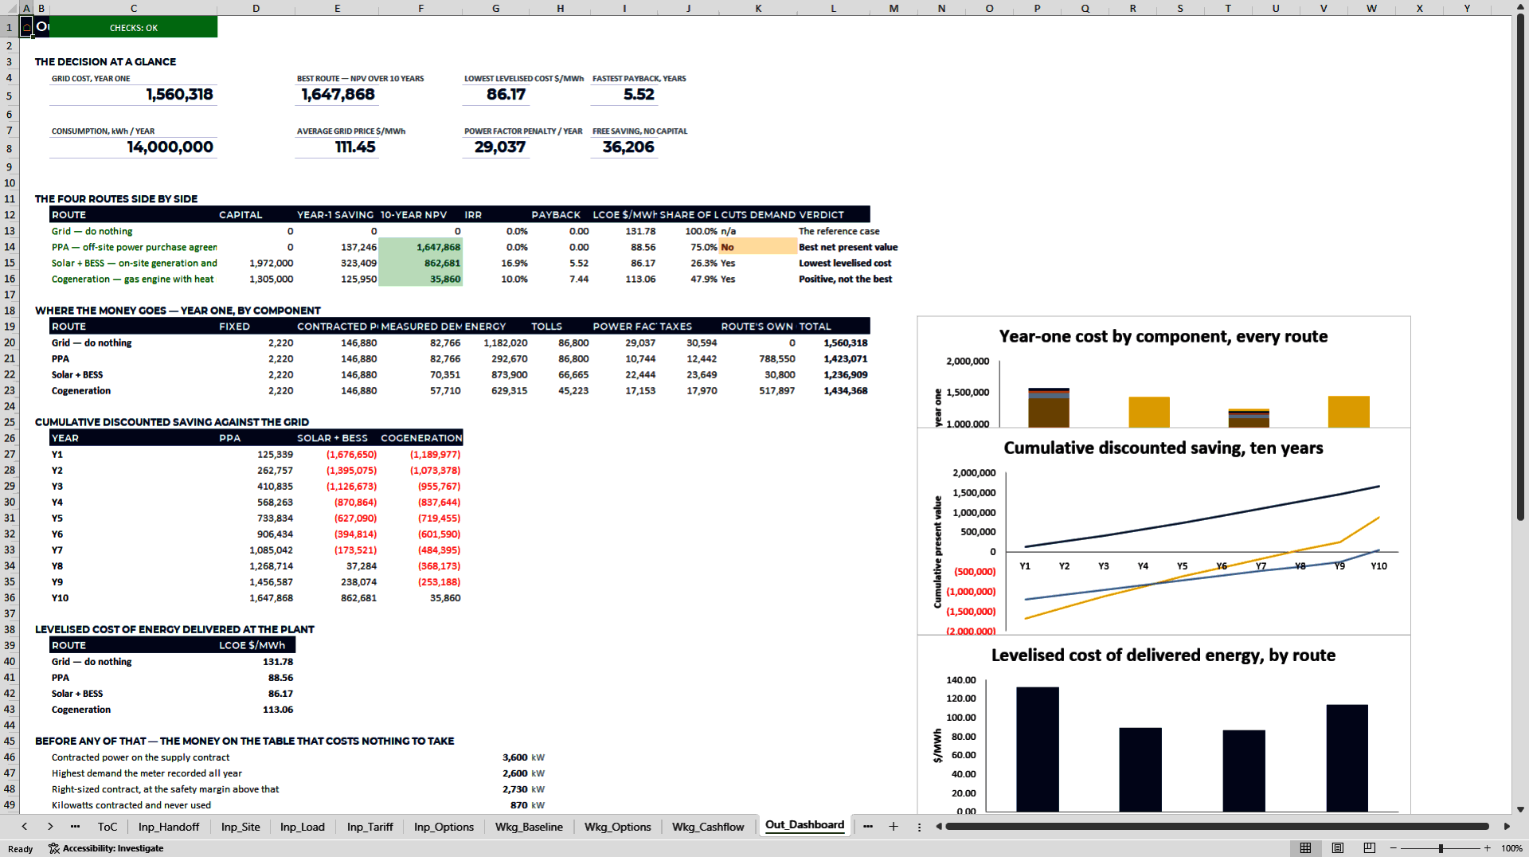The height and width of the screenshot is (857, 1529).
Task: Select contracted power 3,600 kW value
Action: [x=495, y=757]
